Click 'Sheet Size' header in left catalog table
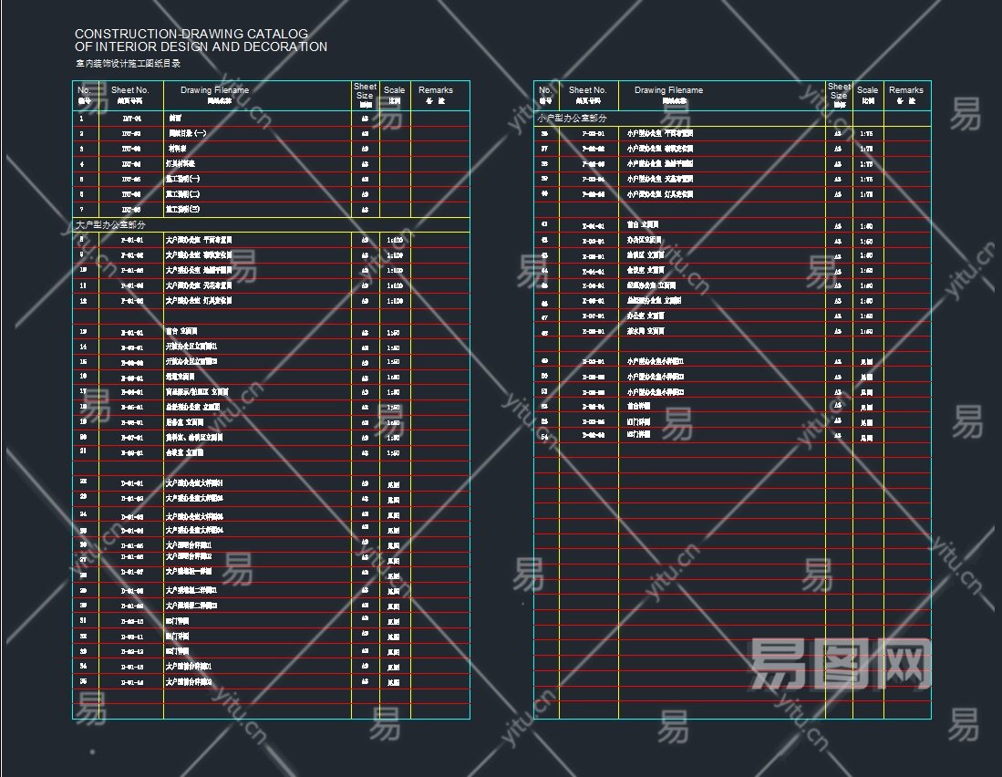 click(365, 90)
